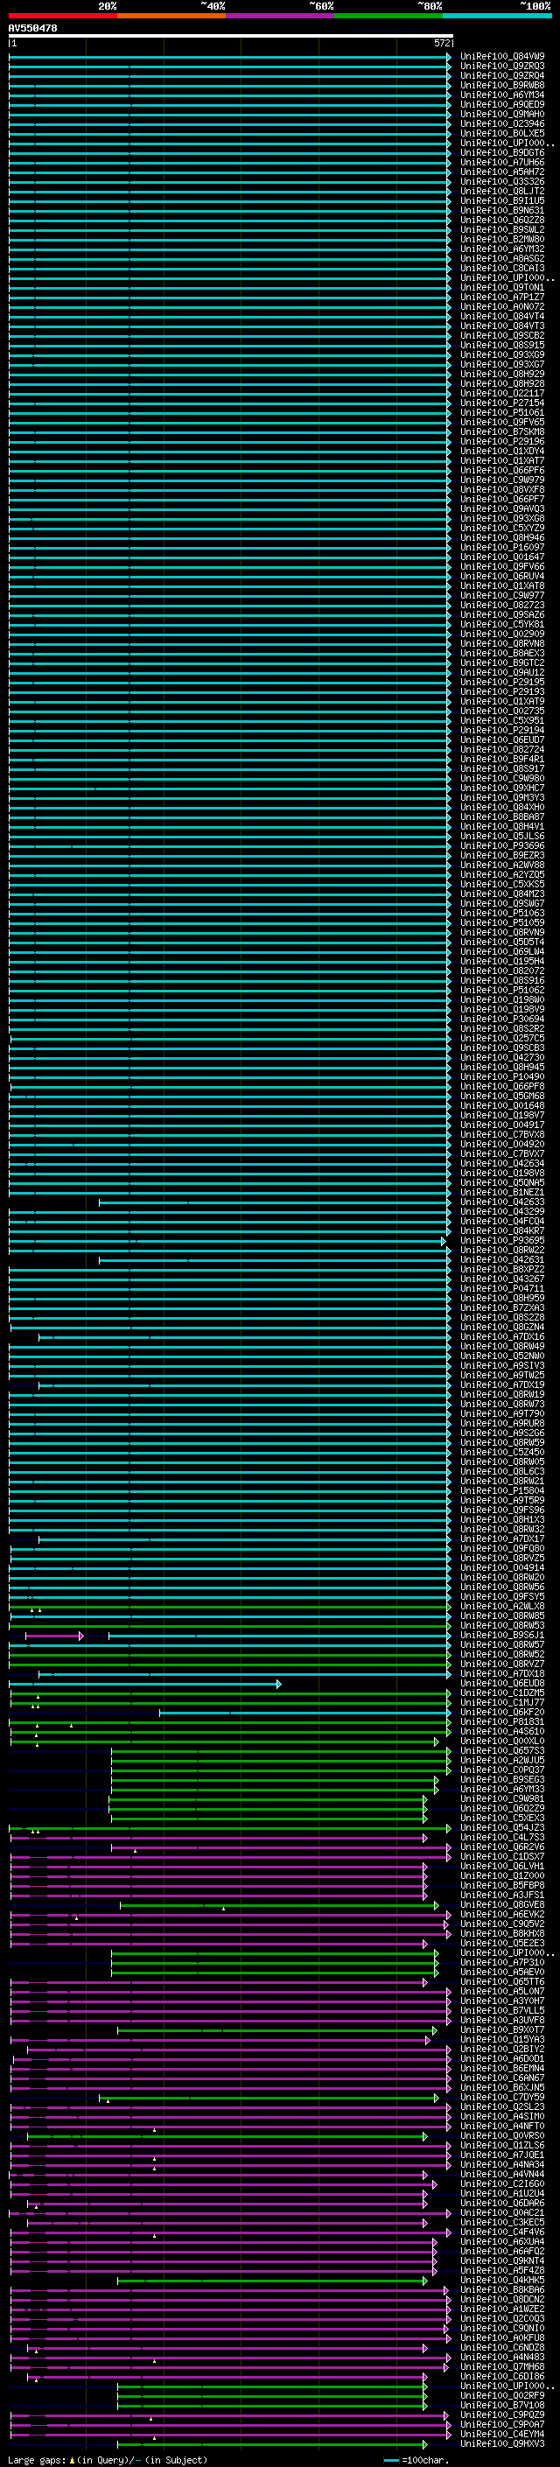Select hit label UniRef100_O23946
560x2467 pixels.
click(502, 123)
